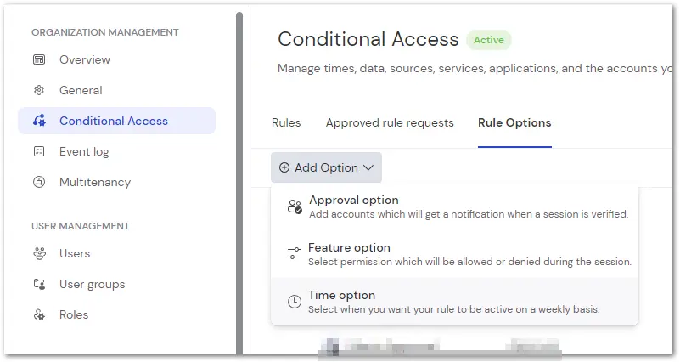Click the Event log icon
This screenshot has height=362, width=680.
tap(39, 151)
